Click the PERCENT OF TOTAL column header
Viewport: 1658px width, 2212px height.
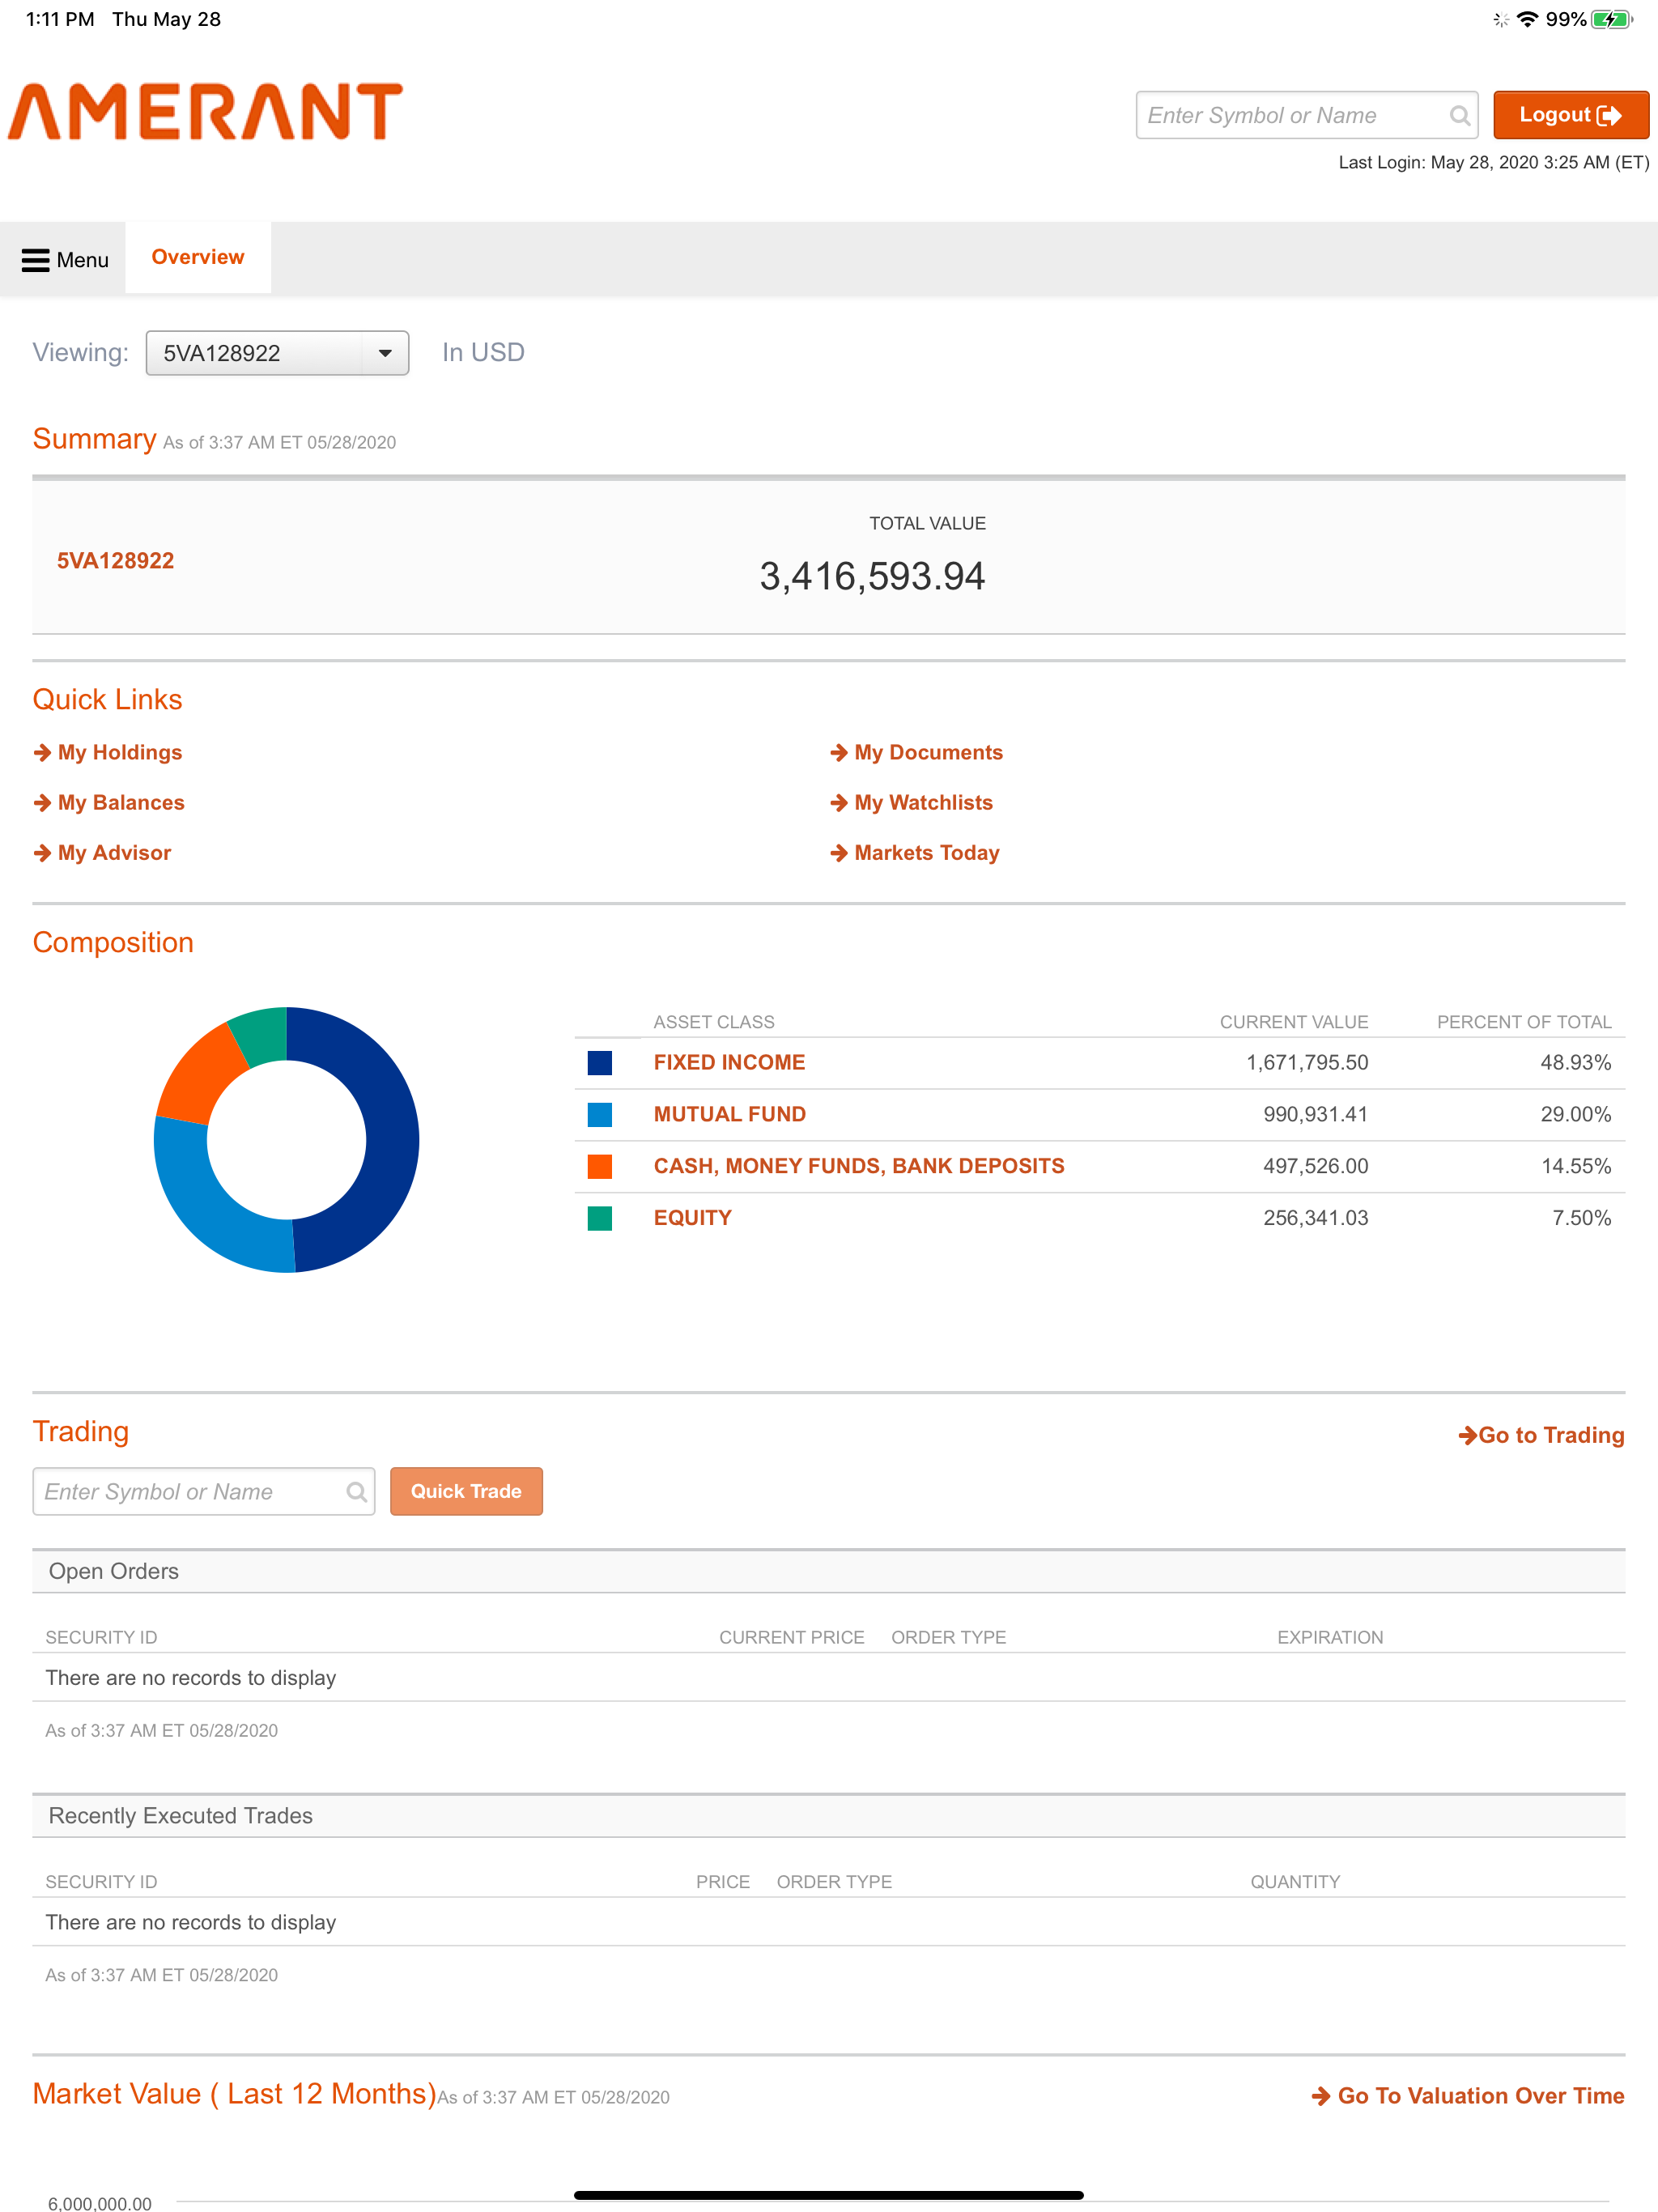(x=1524, y=1022)
